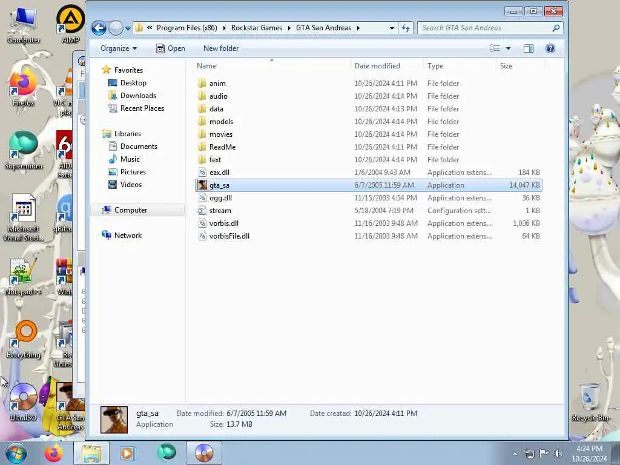
Task: Open the Organize menu
Action: pyautogui.click(x=119, y=48)
